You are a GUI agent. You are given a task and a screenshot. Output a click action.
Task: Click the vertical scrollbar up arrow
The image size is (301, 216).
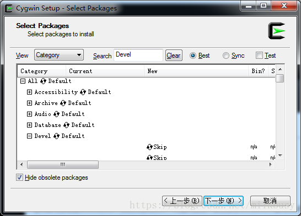tap(280, 69)
